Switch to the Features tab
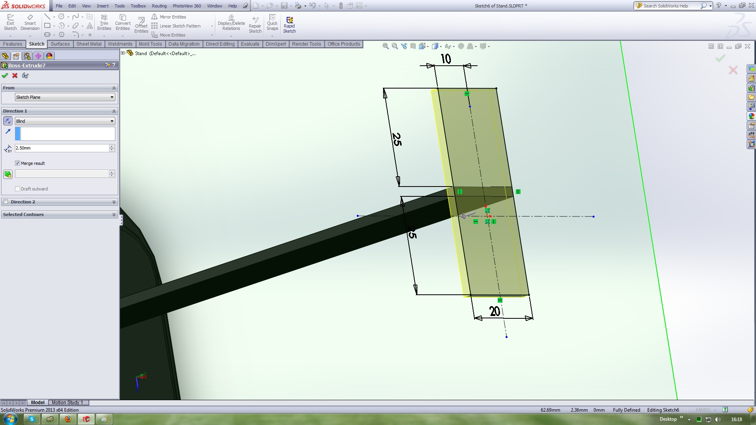Viewport: 756px width, 425px height. (13, 44)
